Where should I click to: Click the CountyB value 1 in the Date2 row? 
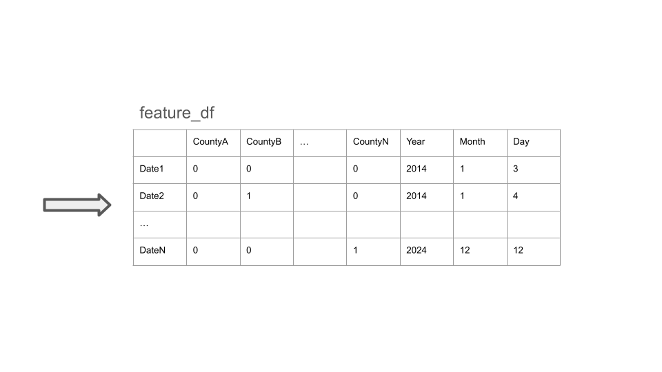point(249,196)
